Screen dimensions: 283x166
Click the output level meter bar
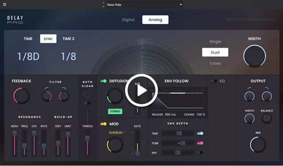pyautogui.click(x=250, y=19)
